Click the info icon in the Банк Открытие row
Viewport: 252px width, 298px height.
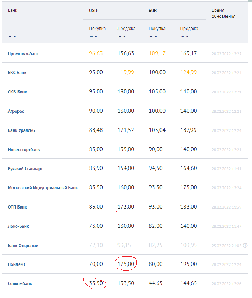245,246
